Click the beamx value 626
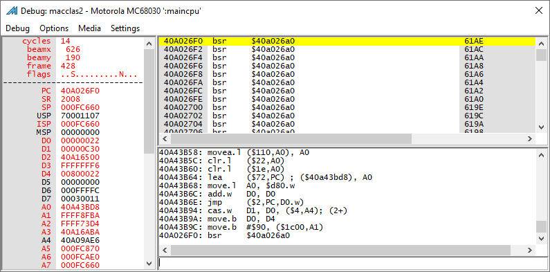The image size is (550, 272). (x=73, y=50)
